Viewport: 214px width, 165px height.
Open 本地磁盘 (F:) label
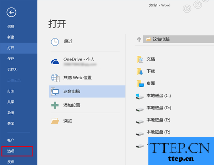[x=158, y=132]
